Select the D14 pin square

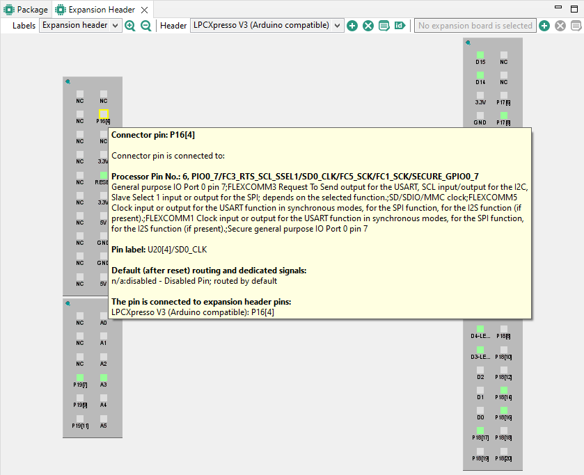coord(480,74)
